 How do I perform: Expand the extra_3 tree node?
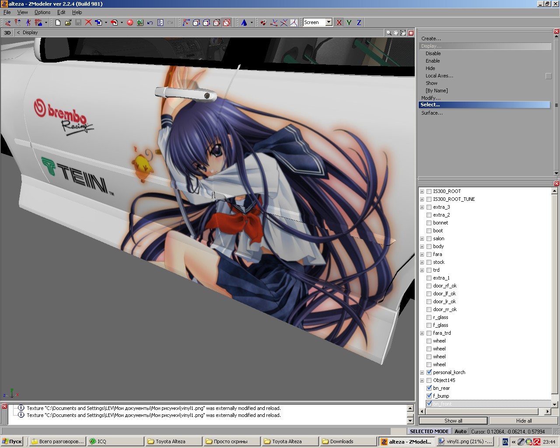[x=422, y=207]
